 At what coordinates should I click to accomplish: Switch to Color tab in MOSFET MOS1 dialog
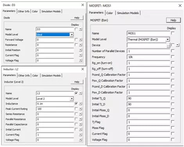coord(109,13)
